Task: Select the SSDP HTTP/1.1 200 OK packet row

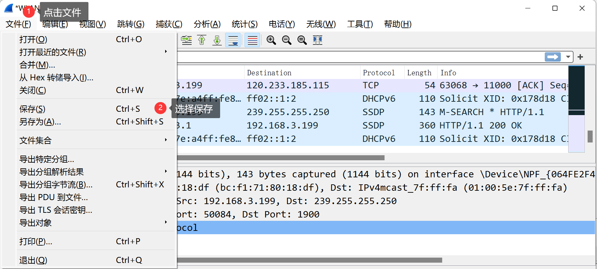Action: coord(373,125)
